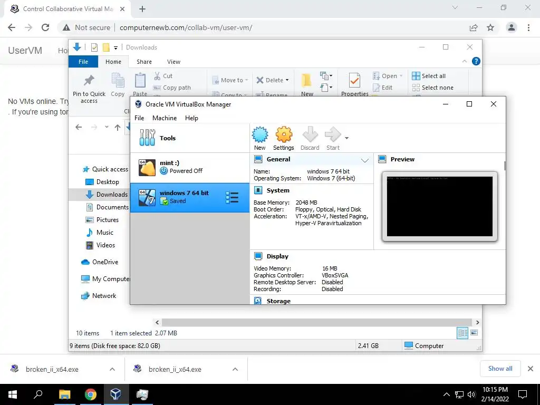Open Windows Start menu
The height and width of the screenshot is (405, 540).
point(13,394)
